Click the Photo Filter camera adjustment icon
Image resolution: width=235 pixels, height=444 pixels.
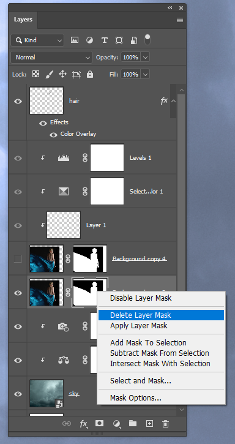[64, 326]
